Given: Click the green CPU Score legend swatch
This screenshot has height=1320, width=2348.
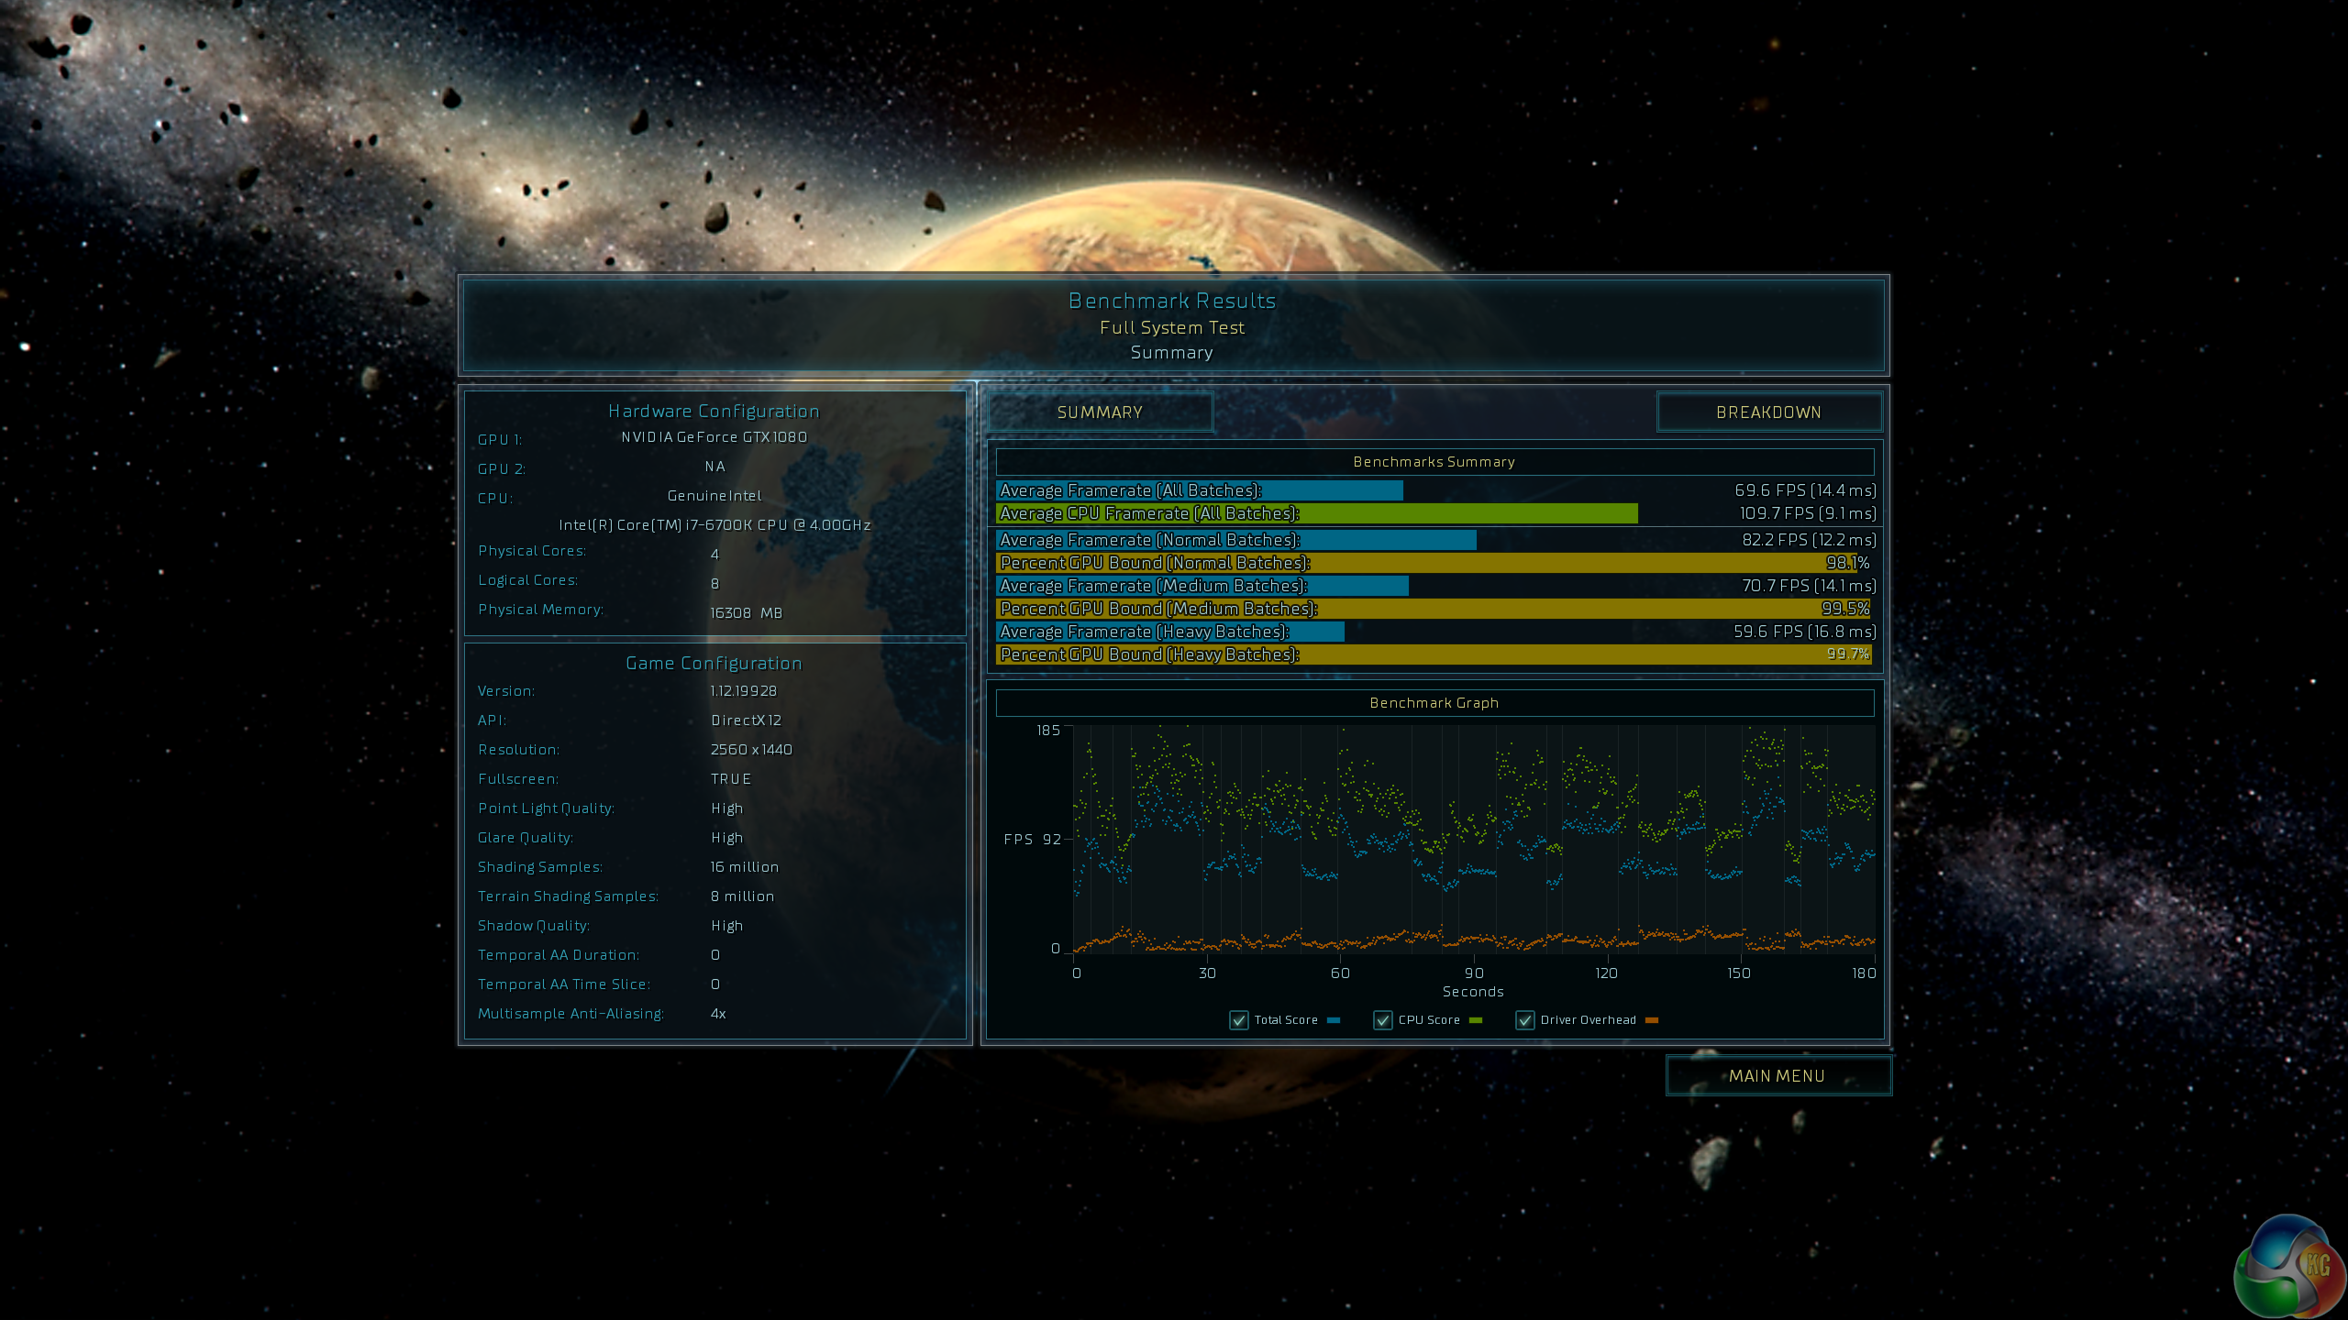Looking at the screenshot, I should pos(1476,1020).
